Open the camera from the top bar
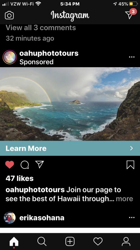The image size is (140, 250). [x=9, y=15]
